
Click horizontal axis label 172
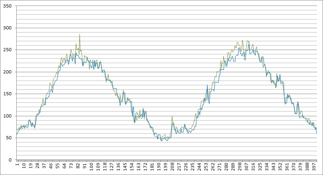pos(145,167)
